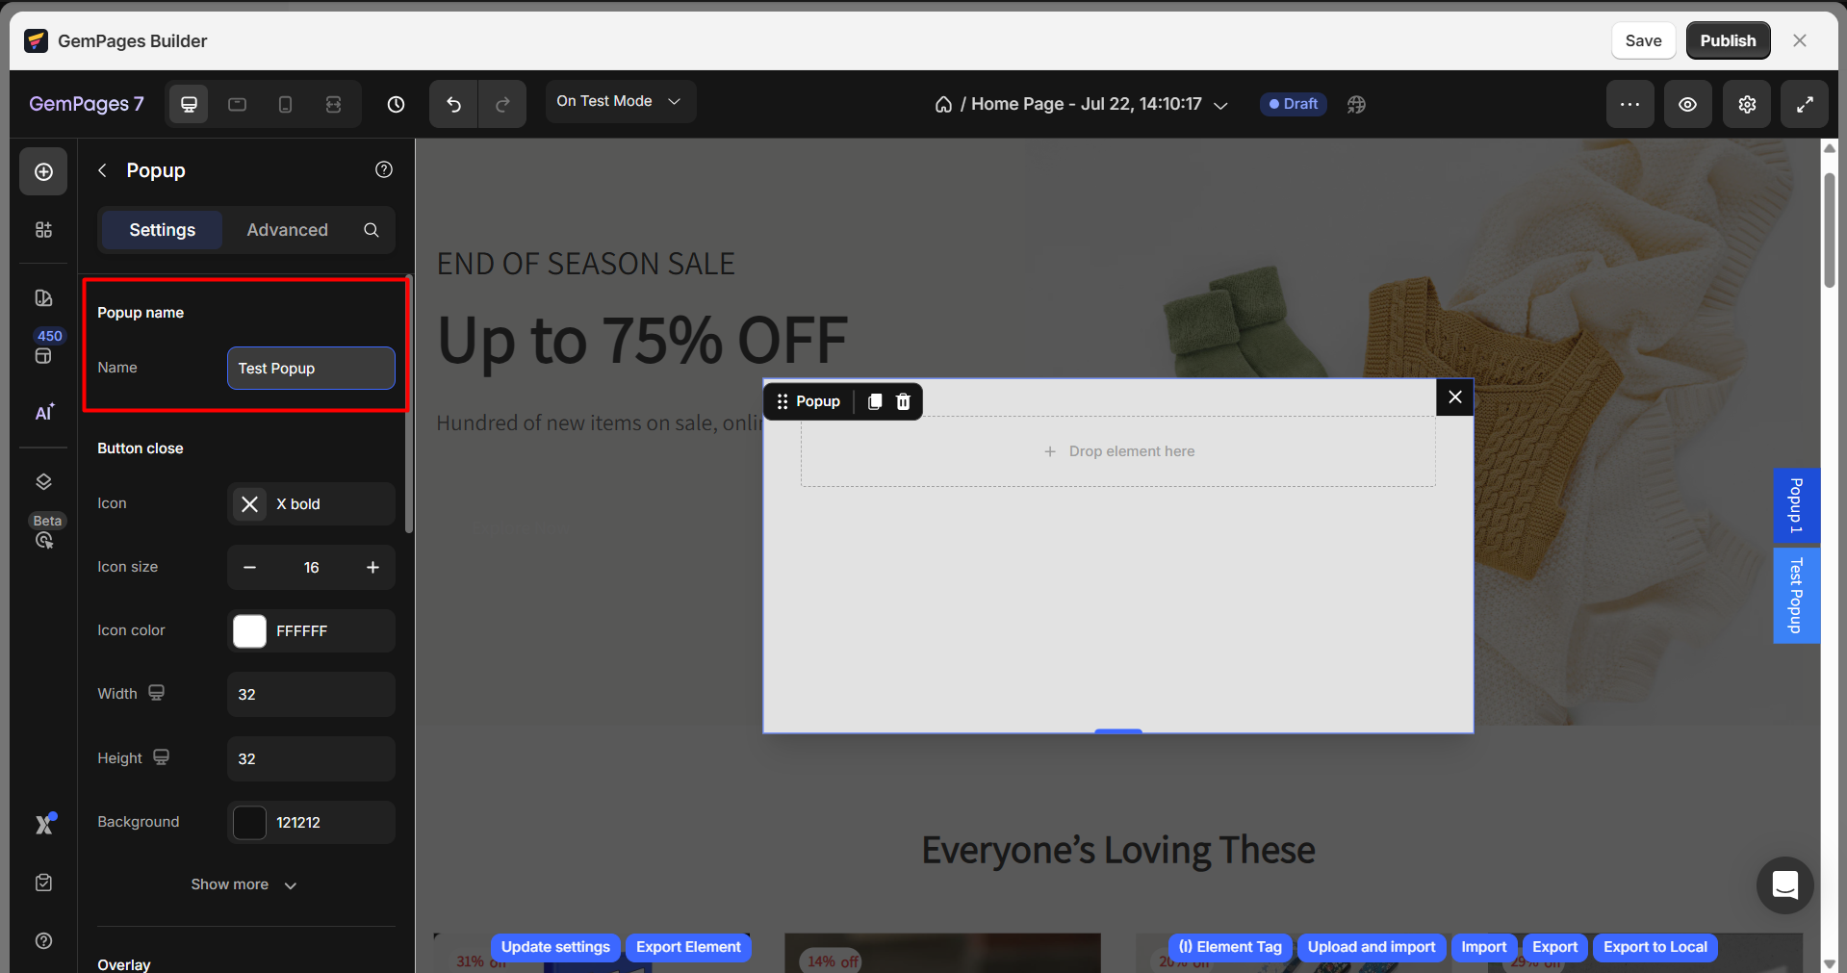Click the canvas vertical scrollbar thumb
Image resolution: width=1847 pixels, height=973 pixels.
(x=1829, y=229)
